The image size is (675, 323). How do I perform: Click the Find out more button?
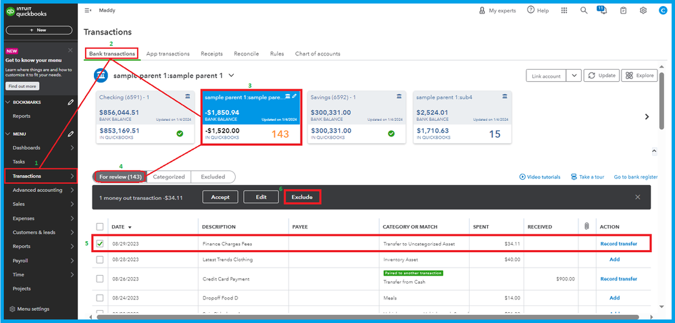[x=22, y=86]
